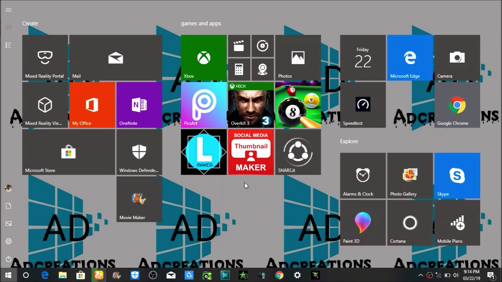Open Chrome from the taskbar

pos(279,275)
